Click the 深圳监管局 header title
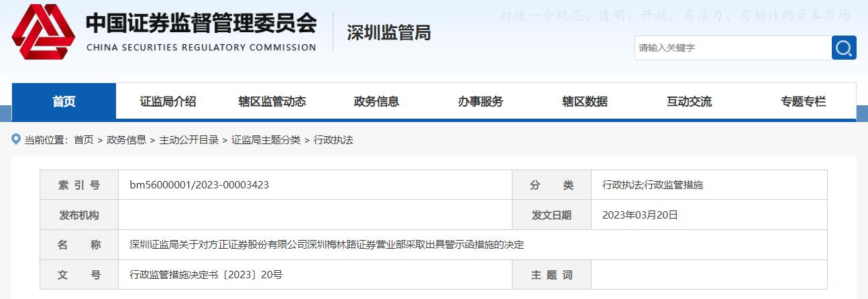The width and height of the screenshot is (868, 299). point(388,32)
